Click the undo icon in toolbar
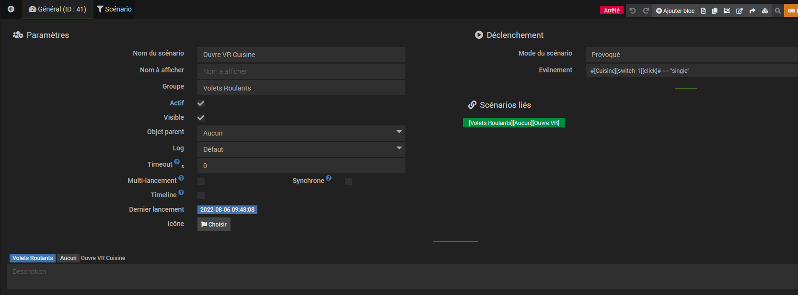Viewport: 798px width, 295px height. tap(633, 11)
